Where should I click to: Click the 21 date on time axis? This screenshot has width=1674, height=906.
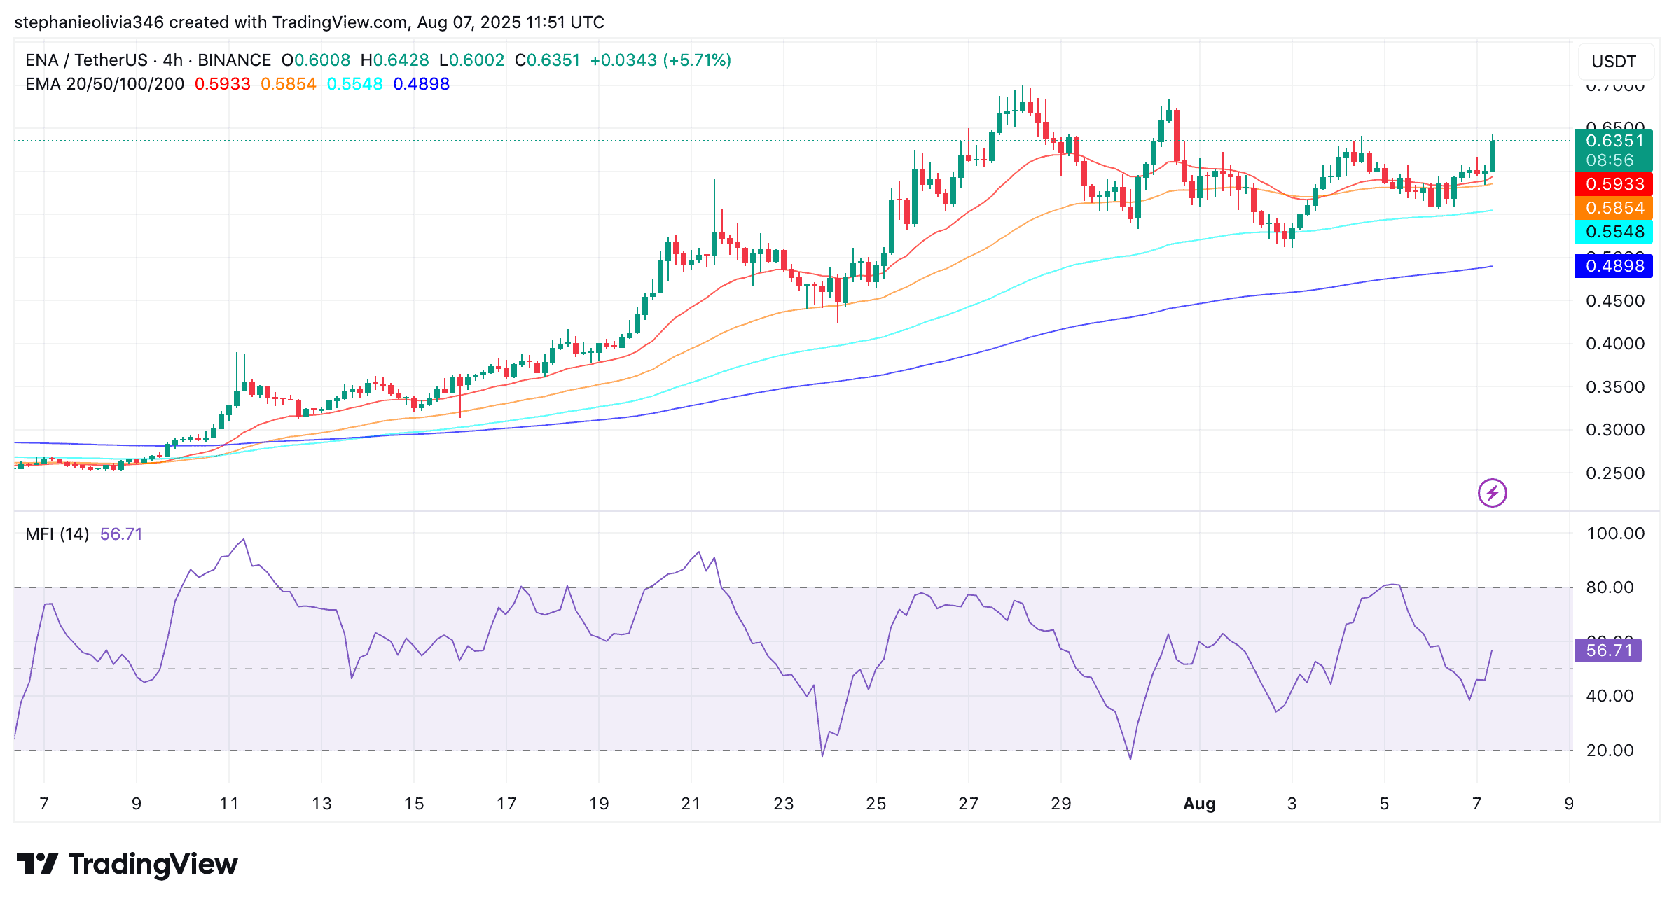coord(691,804)
